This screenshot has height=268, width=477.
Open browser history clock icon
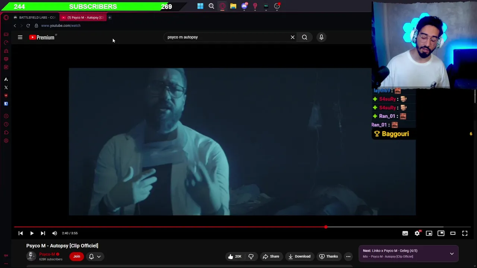click(6, 124)
